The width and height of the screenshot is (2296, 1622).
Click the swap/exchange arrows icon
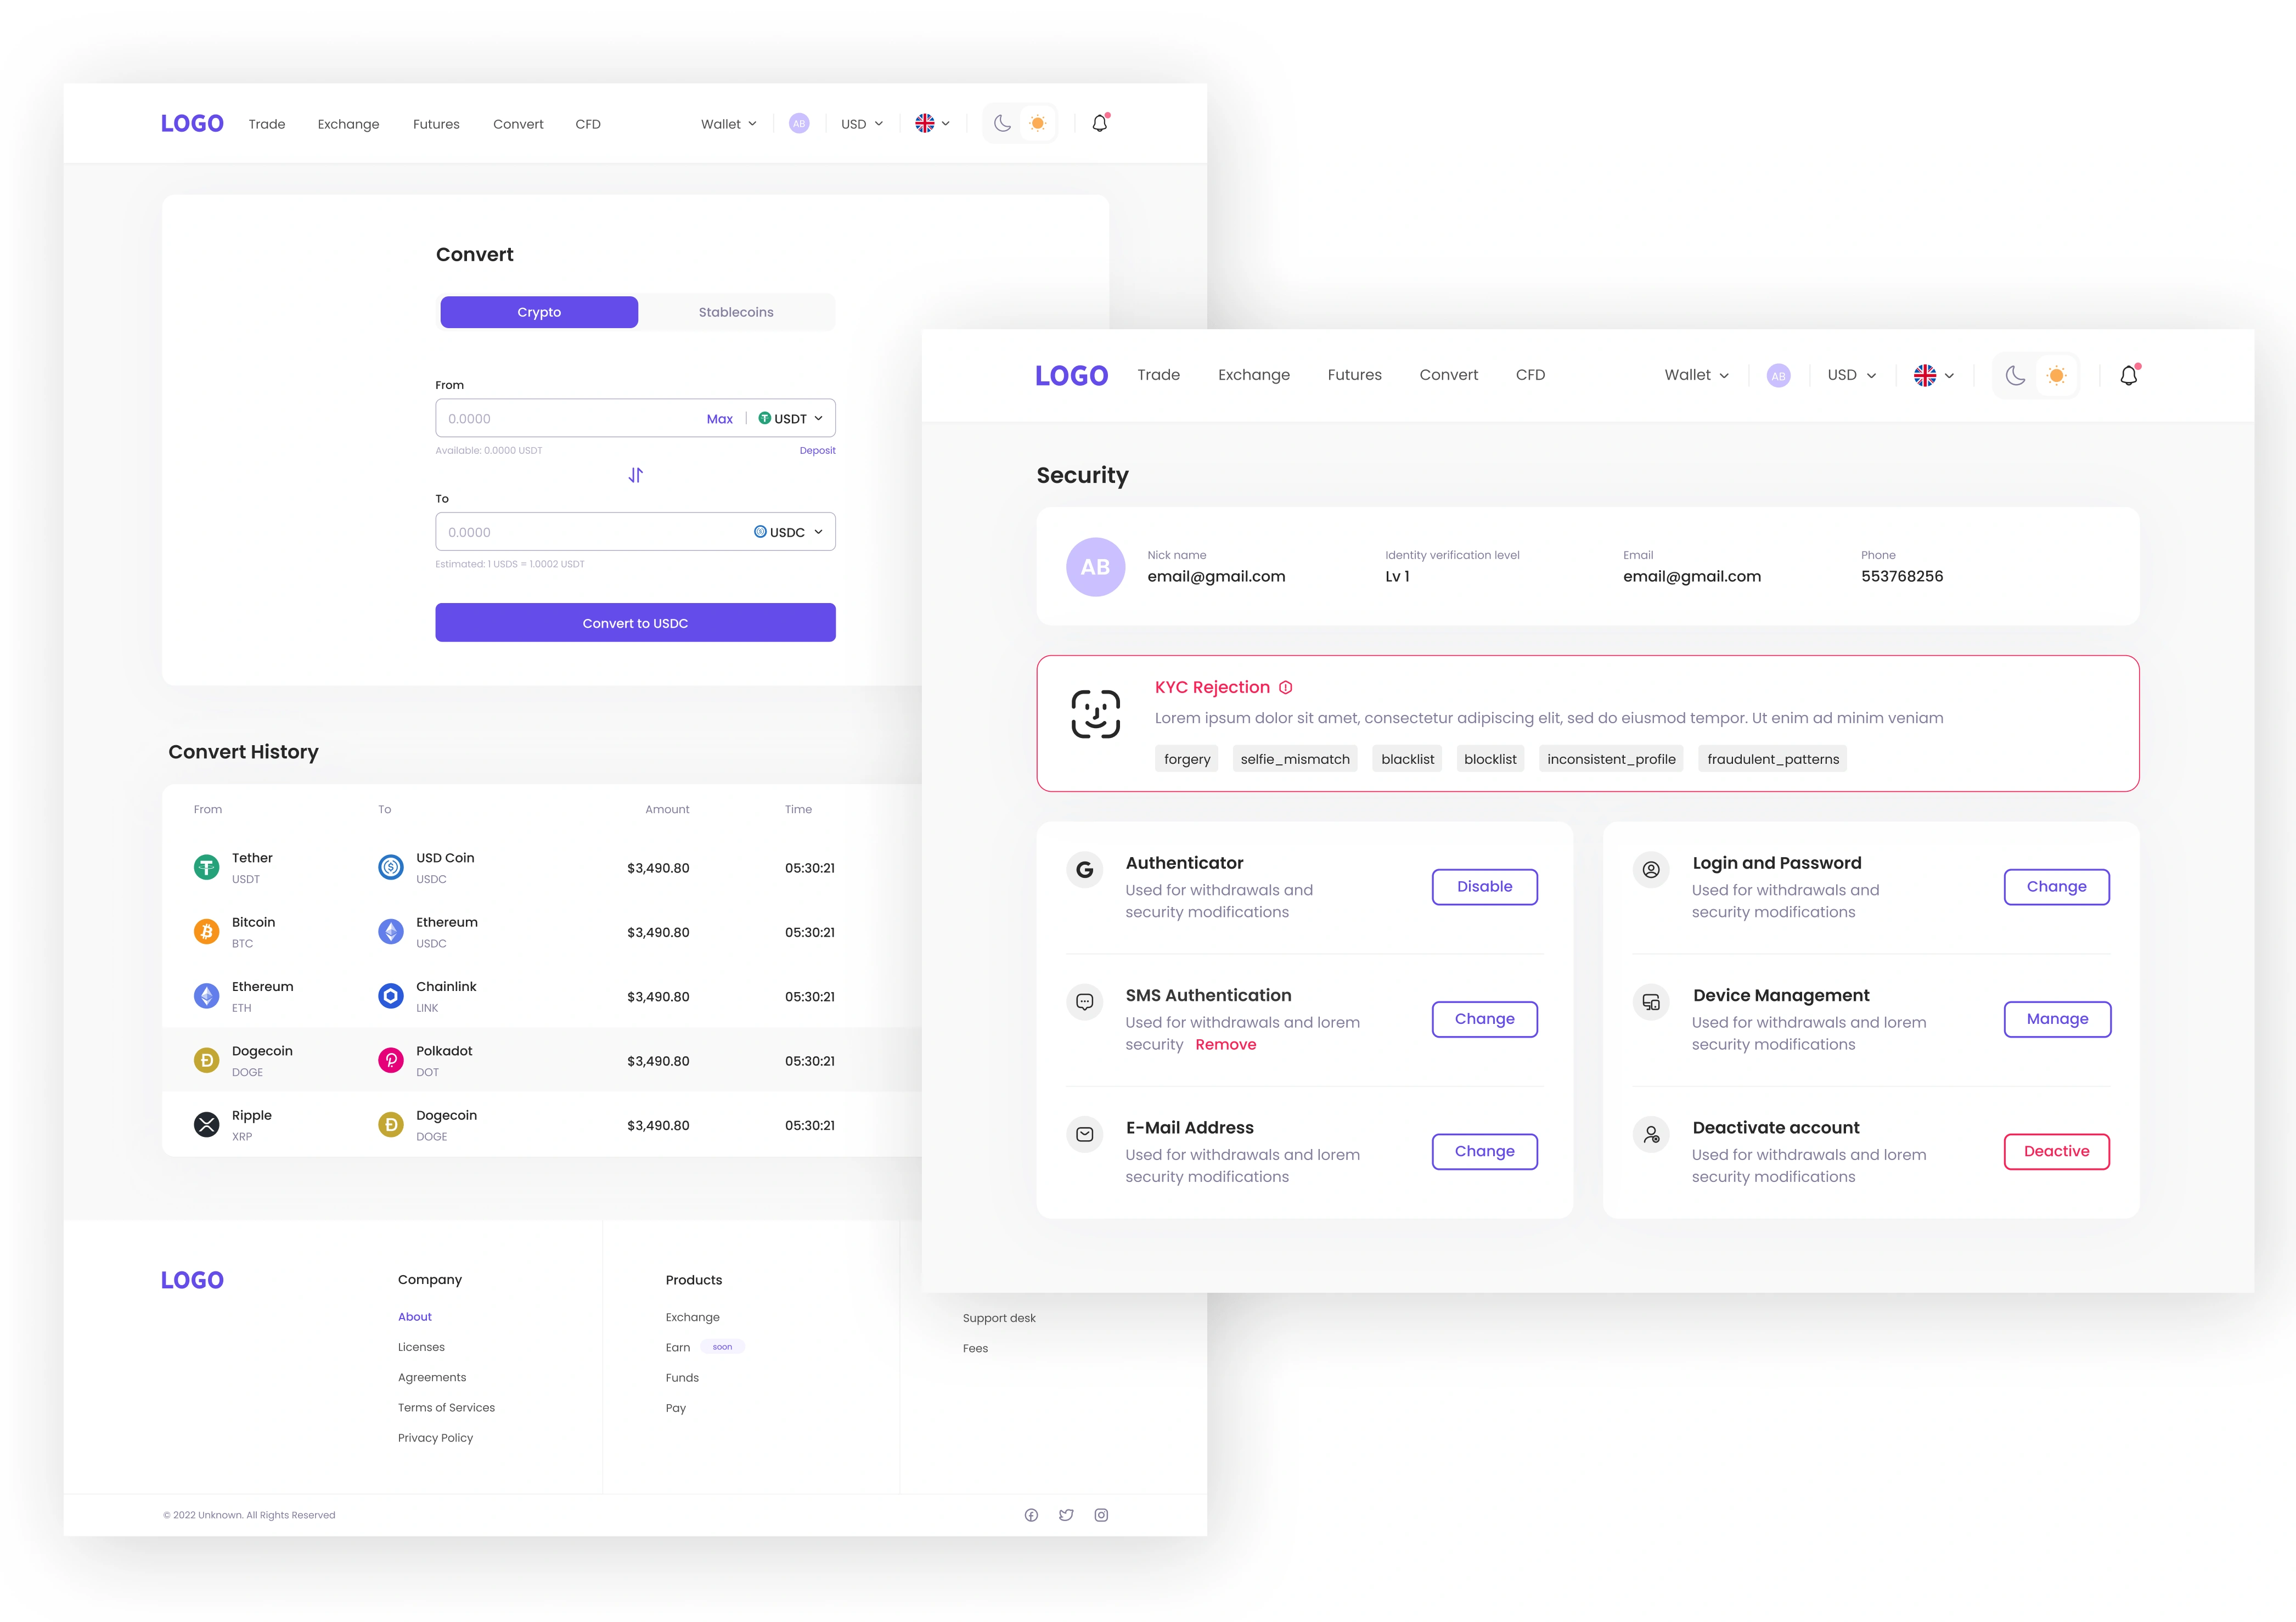click(x=635, y=476)
